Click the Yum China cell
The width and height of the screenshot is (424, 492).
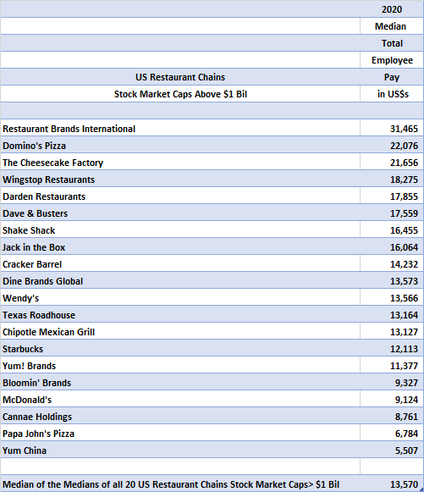pos(180,451)
